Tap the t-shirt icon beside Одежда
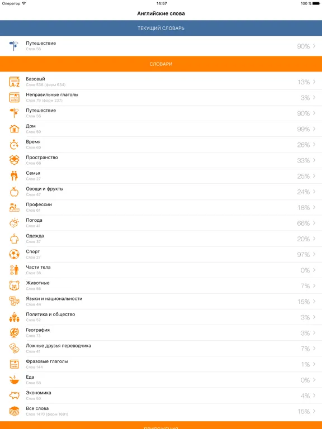 (x=14, y=239)
